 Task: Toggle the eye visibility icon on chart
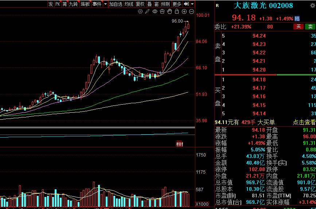pos(155,12)
